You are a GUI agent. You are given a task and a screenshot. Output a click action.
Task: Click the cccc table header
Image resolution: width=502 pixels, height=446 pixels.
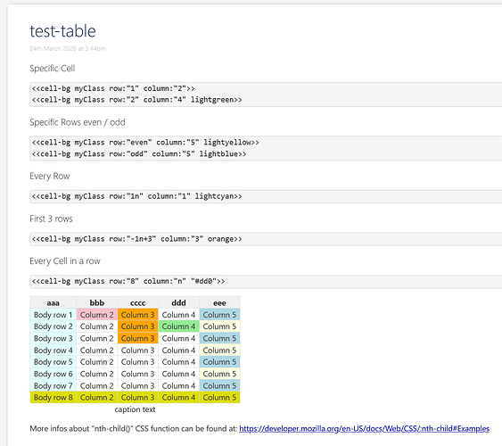[137, 303]
